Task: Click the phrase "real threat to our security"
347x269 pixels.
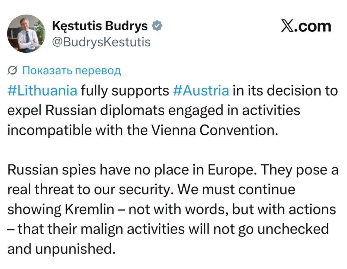Action: [90, 190]
